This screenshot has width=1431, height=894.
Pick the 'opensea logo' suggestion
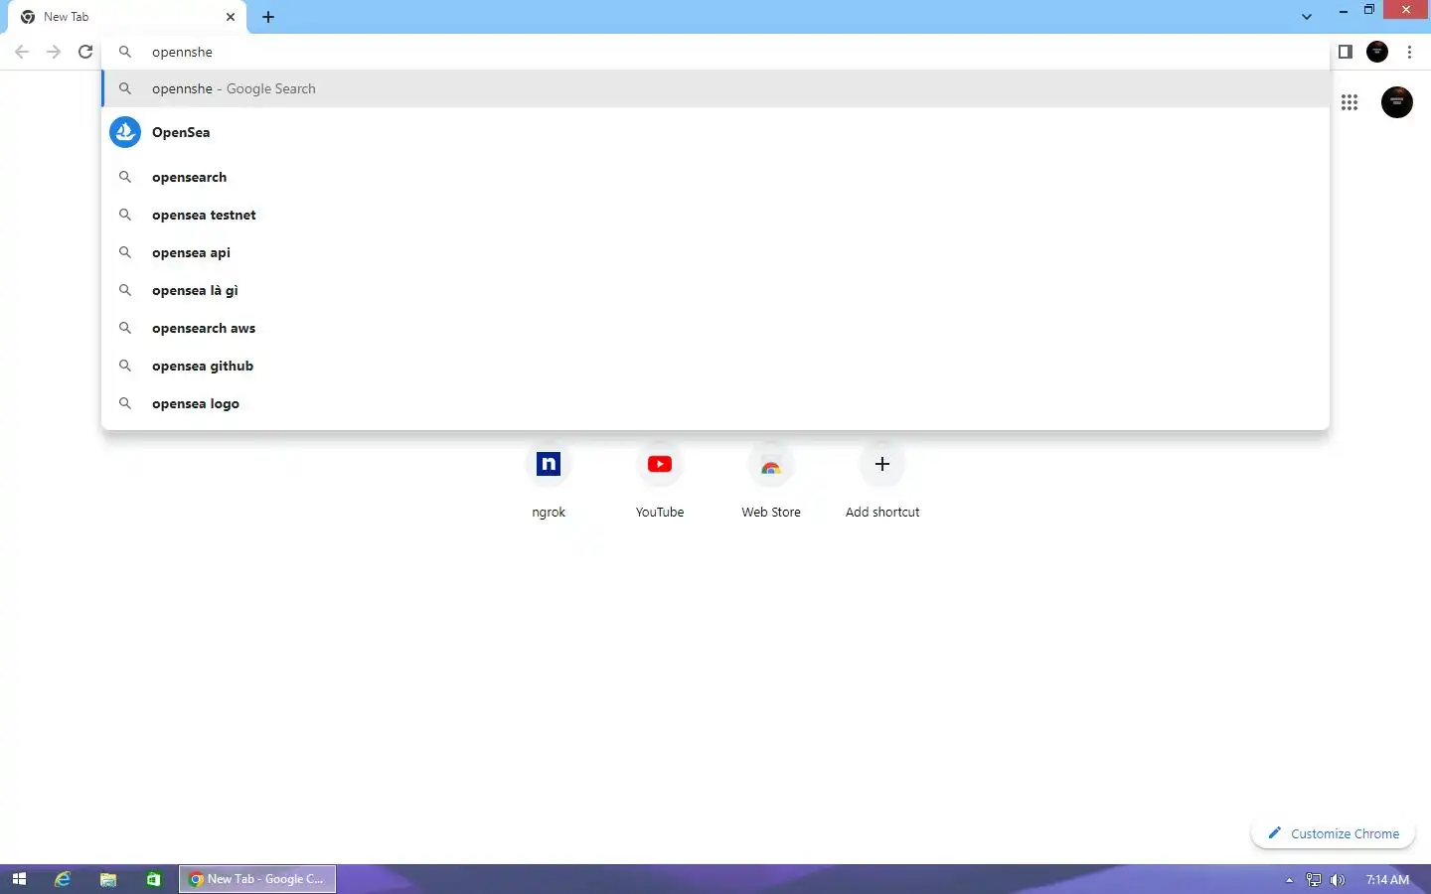coord(715,403)
